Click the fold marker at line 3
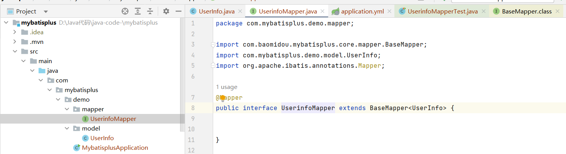The height and width of the screenshot is (154, 566). [x=213, y=45]
